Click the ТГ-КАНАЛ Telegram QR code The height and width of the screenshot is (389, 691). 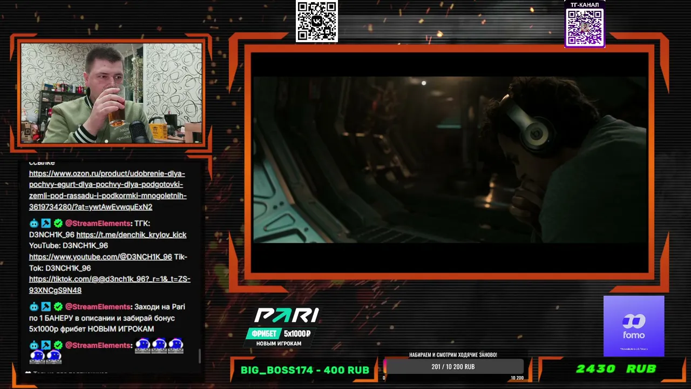pos(585,28)
